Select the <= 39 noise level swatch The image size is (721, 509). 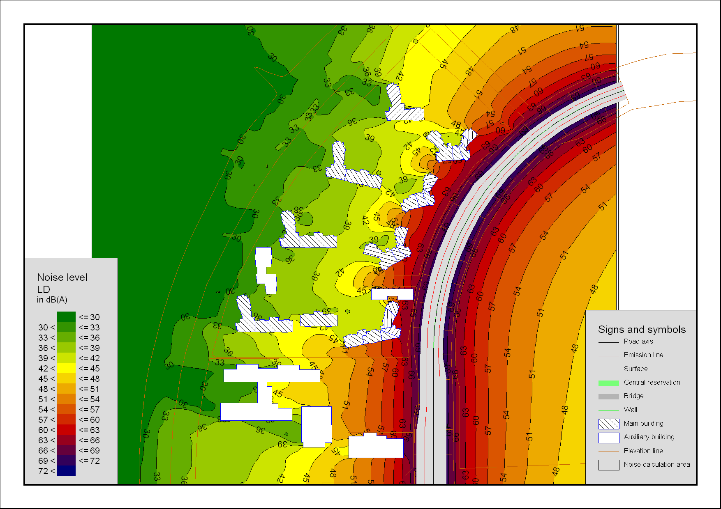click(x=66, y=348)
